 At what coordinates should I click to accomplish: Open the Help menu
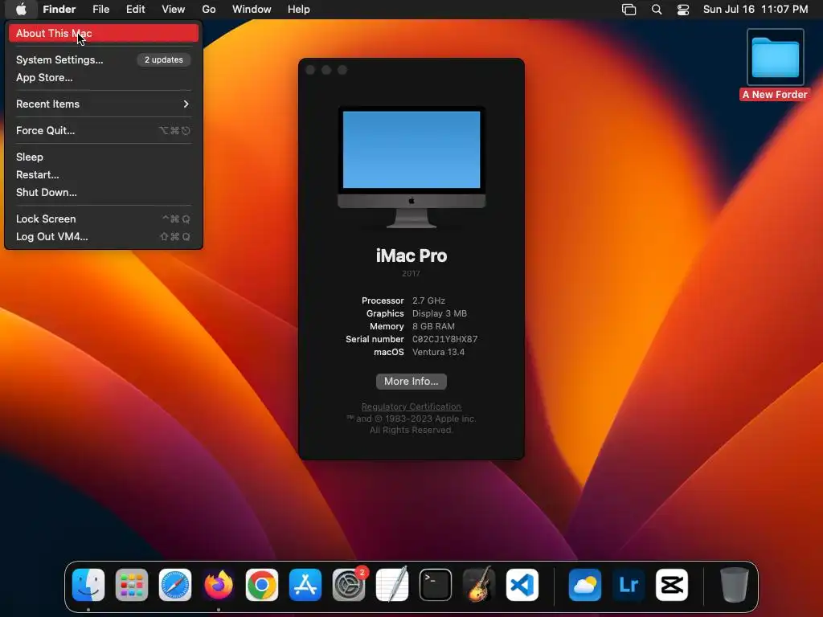pyautogui.click(x=299, y=9)
